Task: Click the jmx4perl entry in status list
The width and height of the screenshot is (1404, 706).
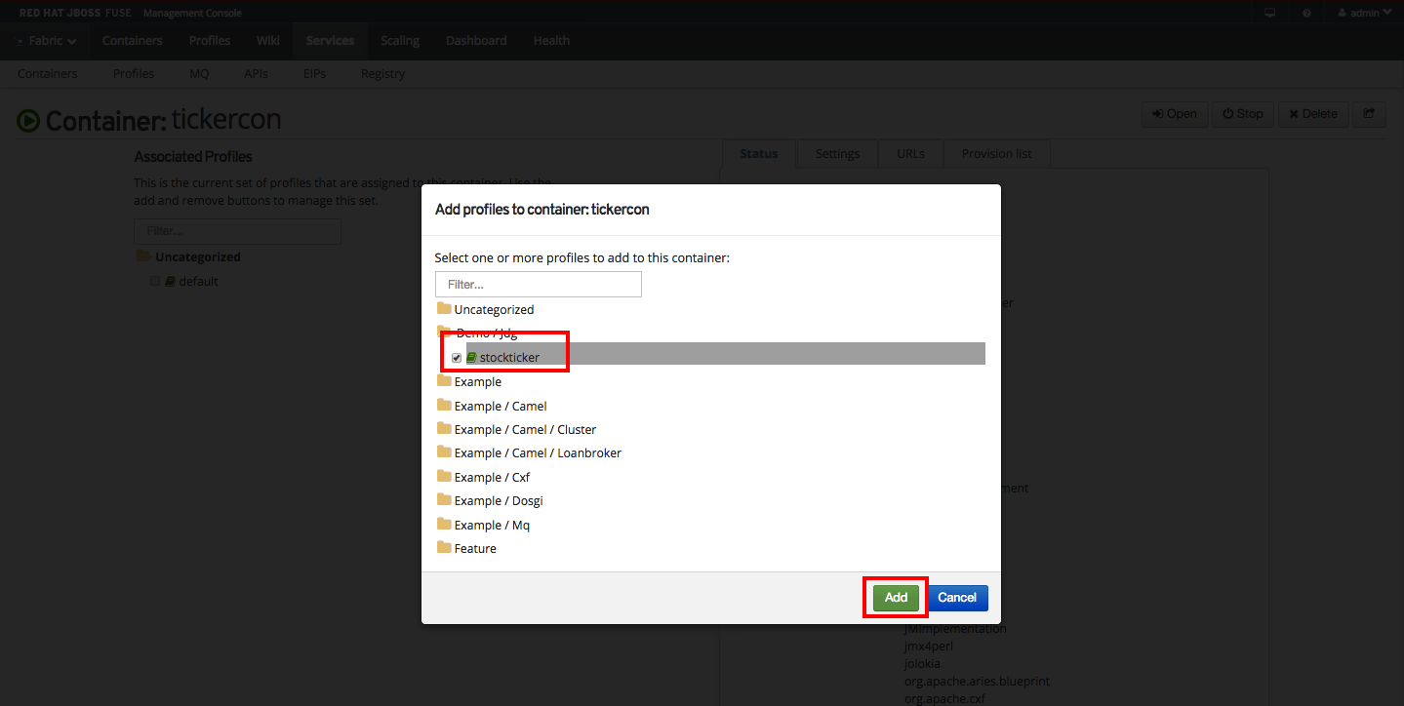Action: coord(929,647)
